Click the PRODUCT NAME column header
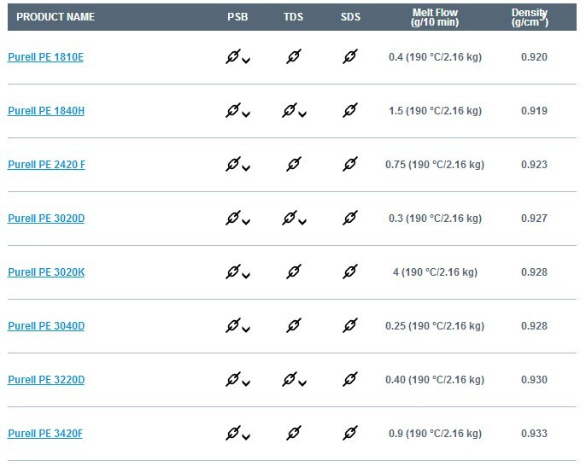 click(56, 17)
